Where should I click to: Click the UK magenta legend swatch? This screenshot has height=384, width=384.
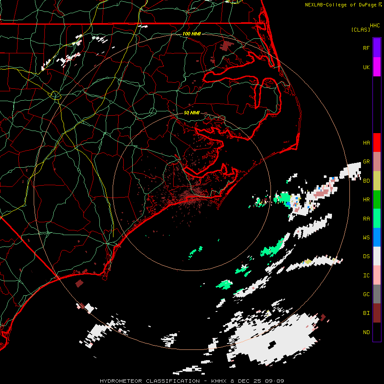pyautogui.click(x=377, y=67)
